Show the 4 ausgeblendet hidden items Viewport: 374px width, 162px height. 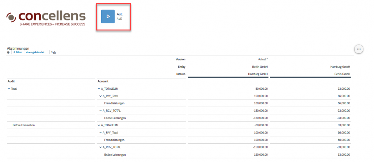point(35,53)
